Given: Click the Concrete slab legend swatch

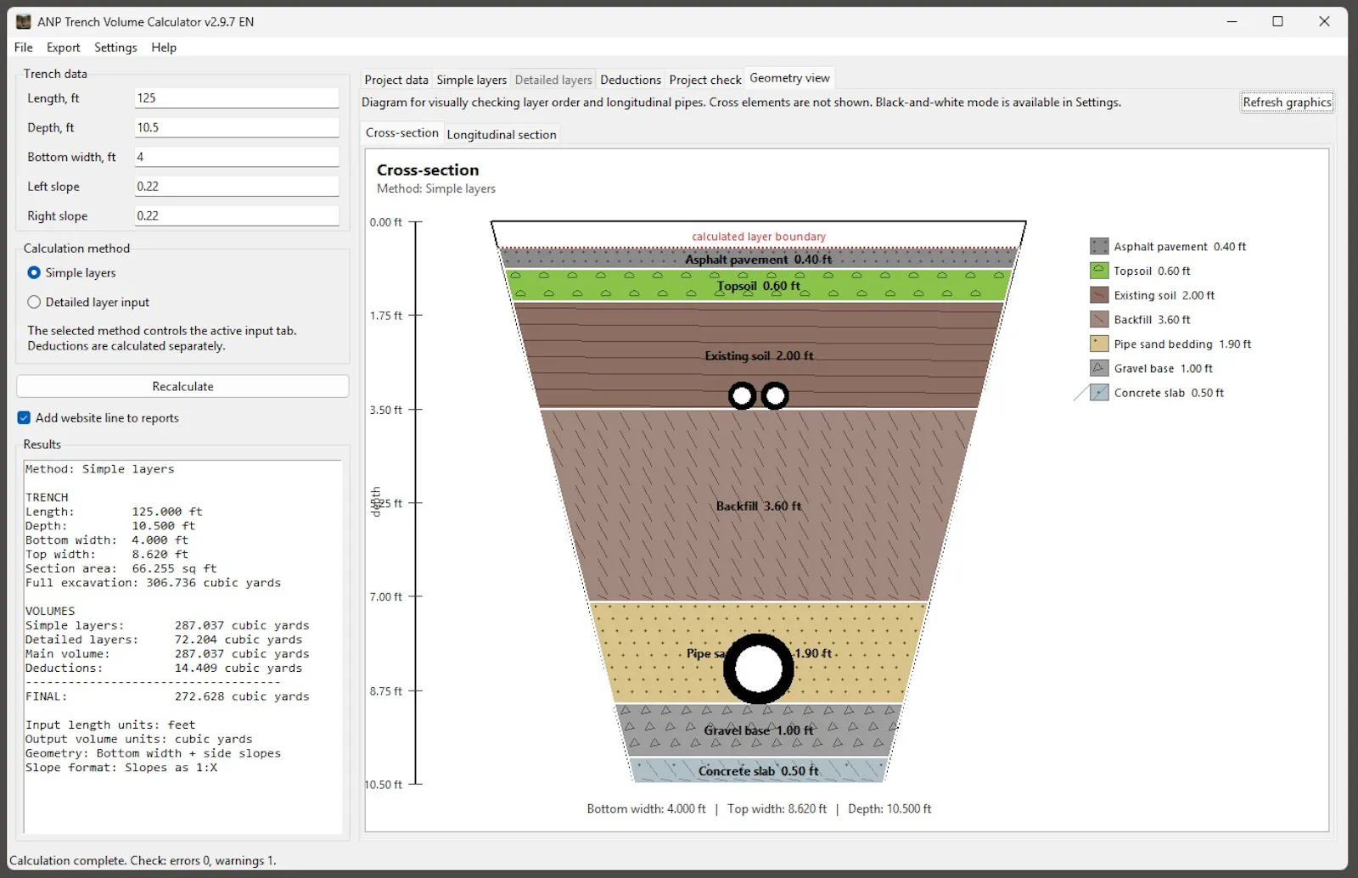Looking at the screenshot, I should pos(1099,393).
